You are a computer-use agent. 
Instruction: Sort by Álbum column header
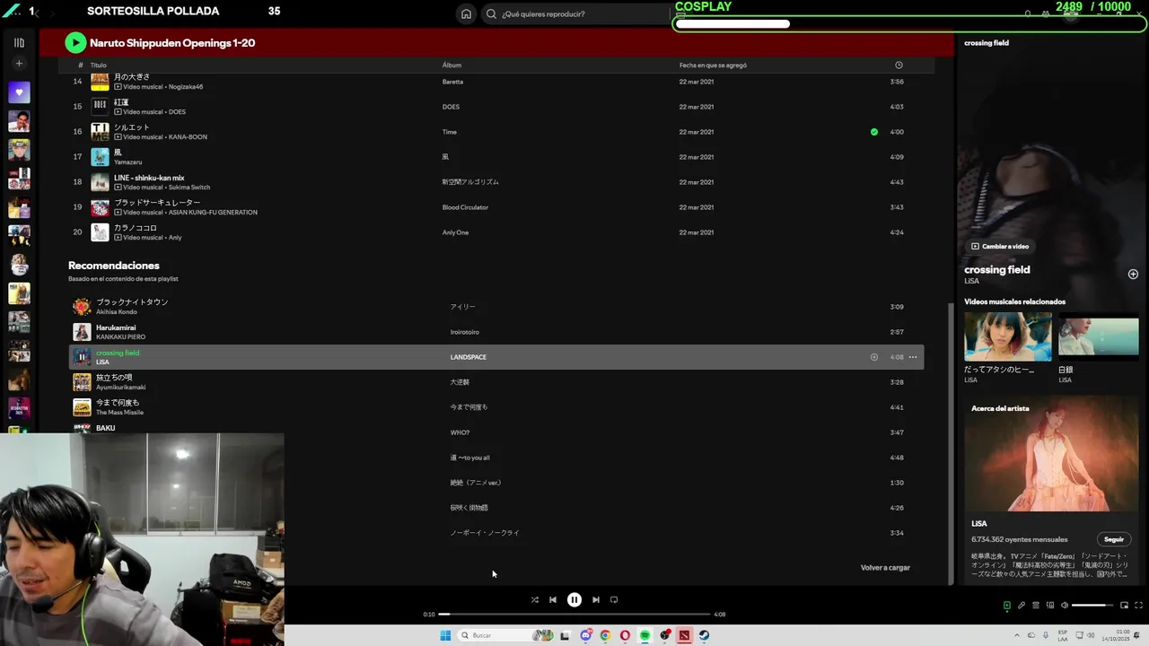tap(452, 65)
